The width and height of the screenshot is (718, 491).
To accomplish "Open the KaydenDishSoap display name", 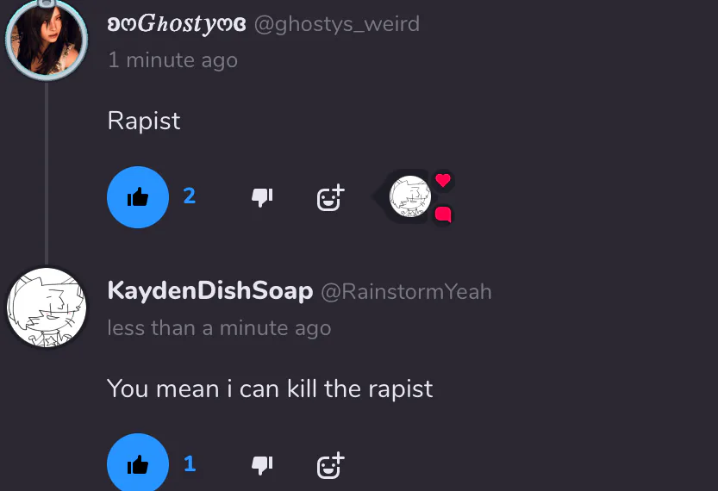I will [x=210, y=291].
